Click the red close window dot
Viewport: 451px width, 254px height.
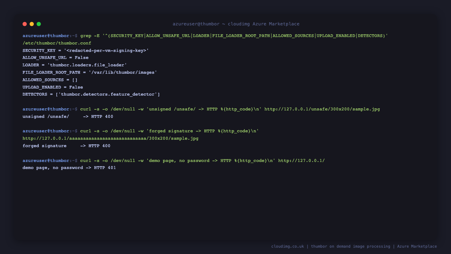25,24
